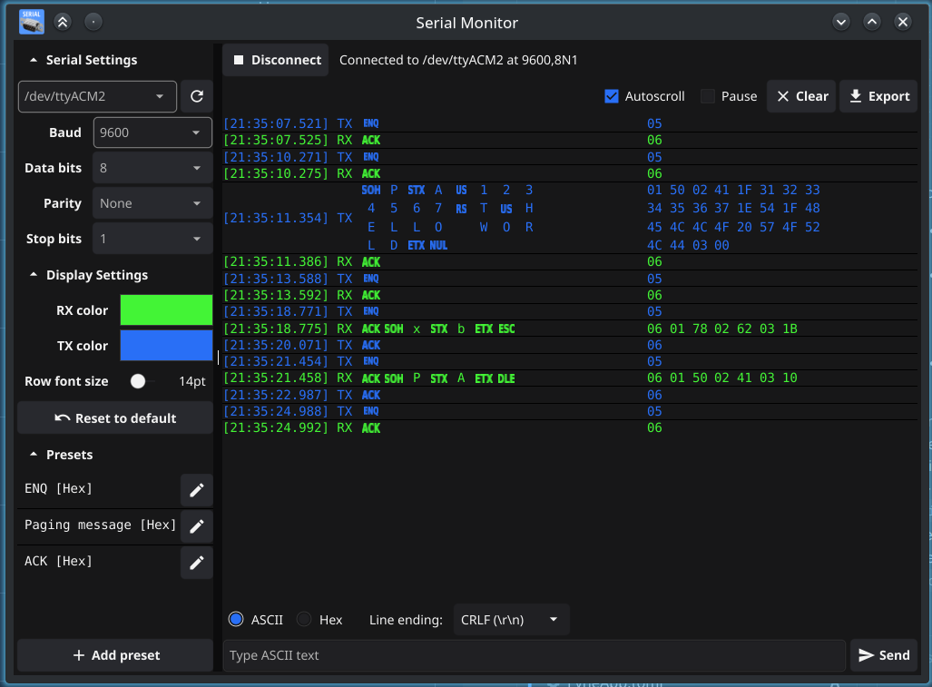The image size is (932, 687).
Task: Click the Row font size slider handle
Action: pyautogui.click(x=138, y=381)
